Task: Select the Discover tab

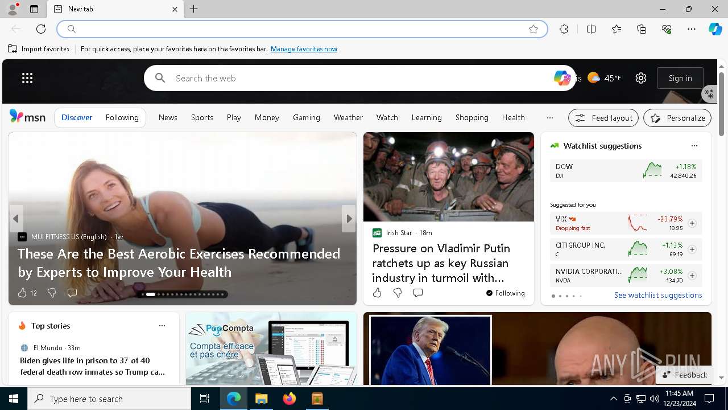Action: coord(77,117)
